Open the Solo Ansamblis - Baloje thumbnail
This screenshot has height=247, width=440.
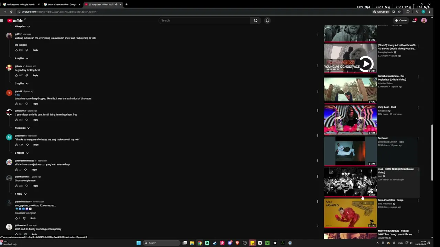point(350,213)
